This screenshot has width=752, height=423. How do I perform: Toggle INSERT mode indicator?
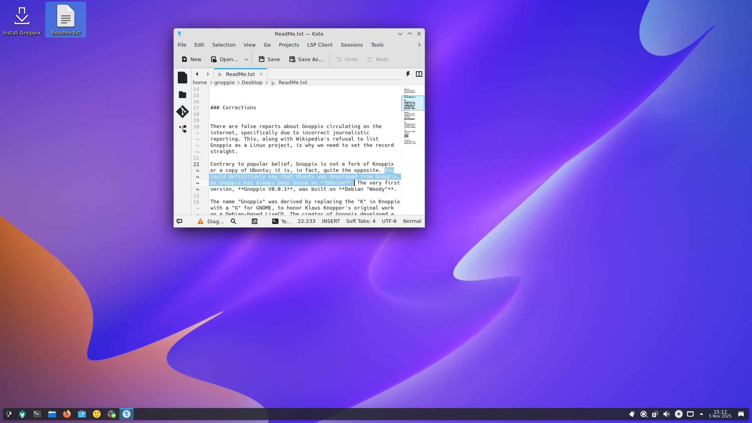pos(331,221)
